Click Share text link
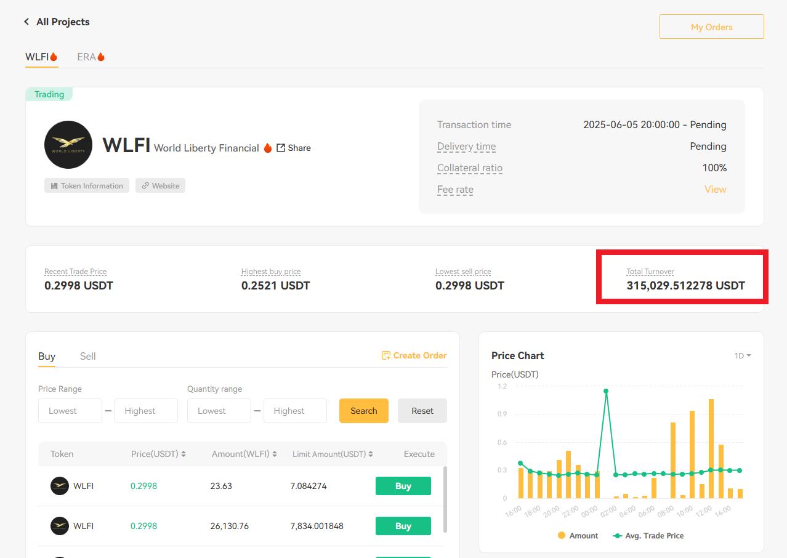Image resolution: width=787 pixels, height=558 pixels. pyautogui.click(x=299, y=148)
